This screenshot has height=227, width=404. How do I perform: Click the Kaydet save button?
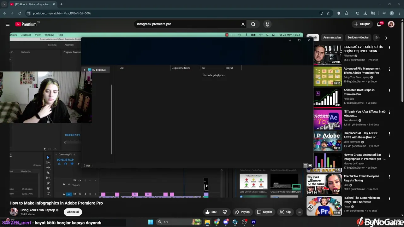(265, 212)
